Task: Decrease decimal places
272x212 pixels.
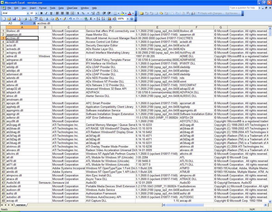Action: pos(98,13)
